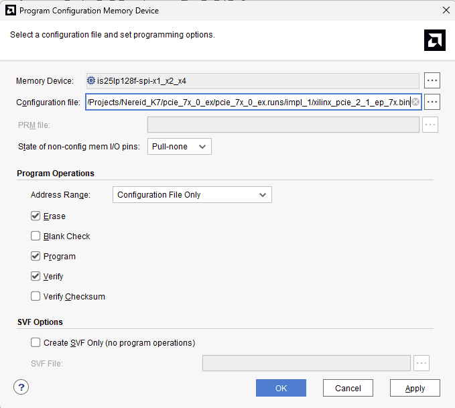
Task: Check Create SVF Only option
Action: 36,343
